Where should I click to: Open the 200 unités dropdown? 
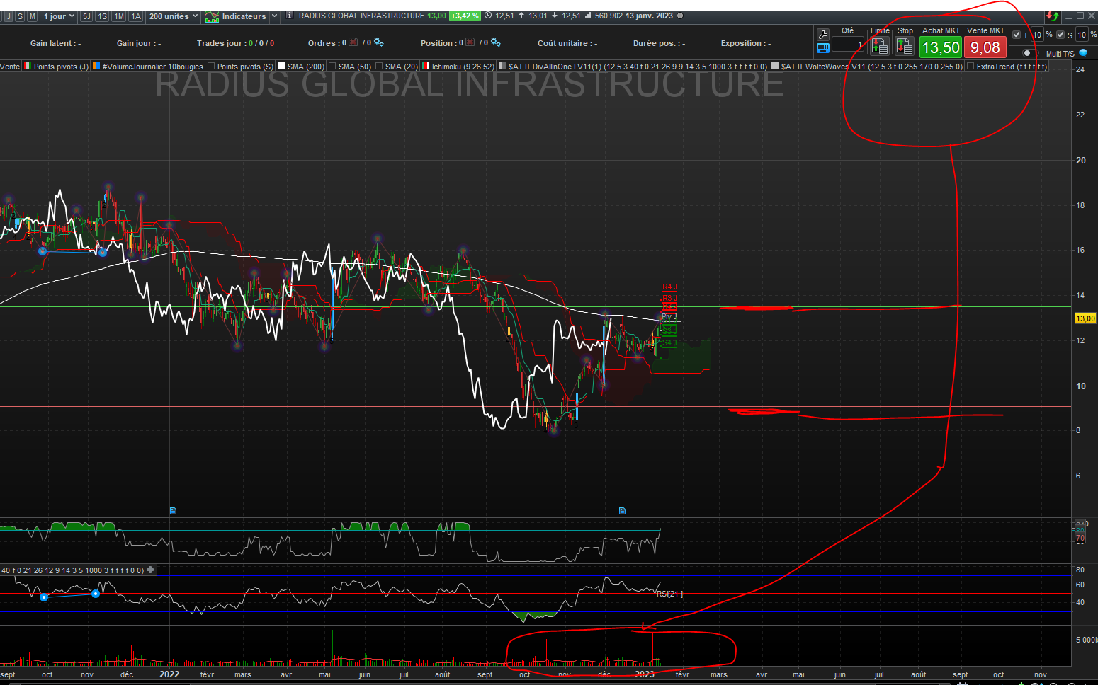click(x=174, y=16)
